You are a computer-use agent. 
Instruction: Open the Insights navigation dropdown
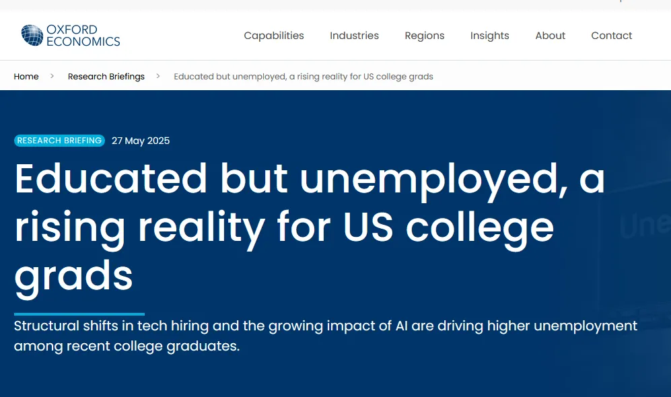click(x=489, y=36)
